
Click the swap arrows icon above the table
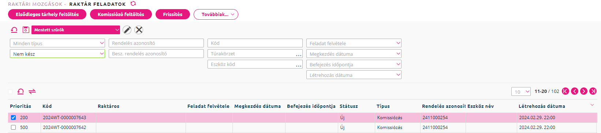(x=32, y=91)
